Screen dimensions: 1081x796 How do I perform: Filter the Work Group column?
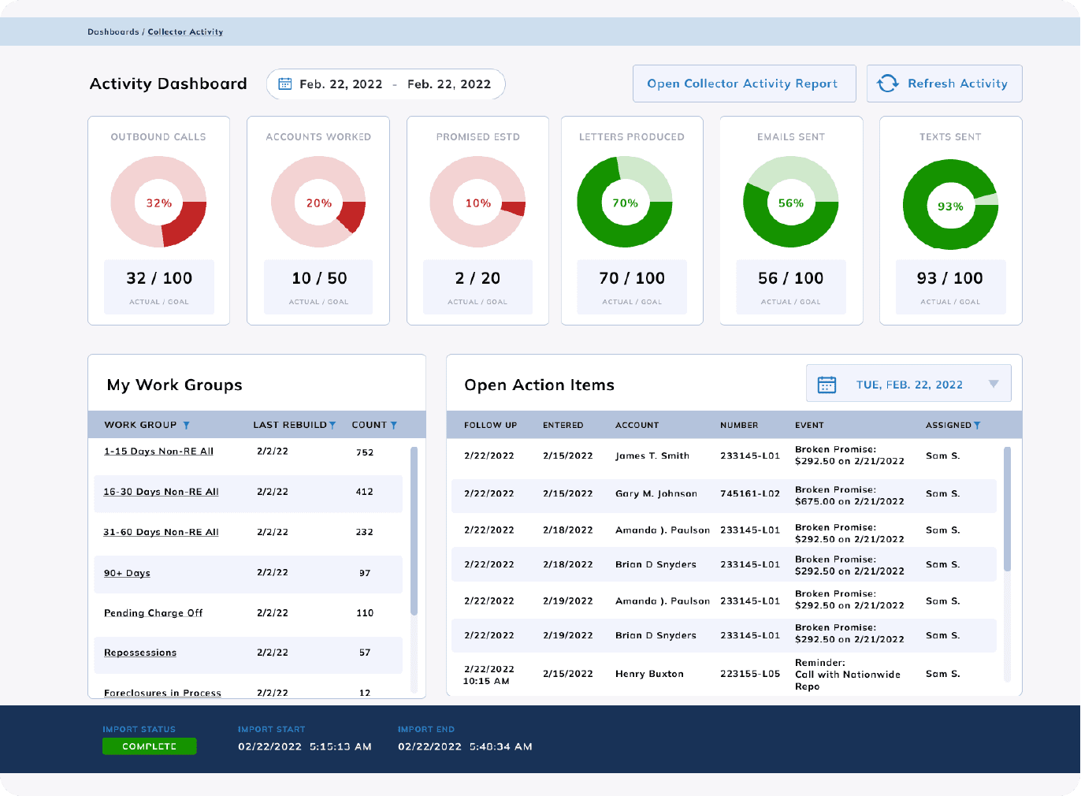coord(187,425)
